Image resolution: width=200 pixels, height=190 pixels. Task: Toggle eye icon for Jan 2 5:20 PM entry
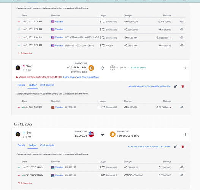(182, 107)
